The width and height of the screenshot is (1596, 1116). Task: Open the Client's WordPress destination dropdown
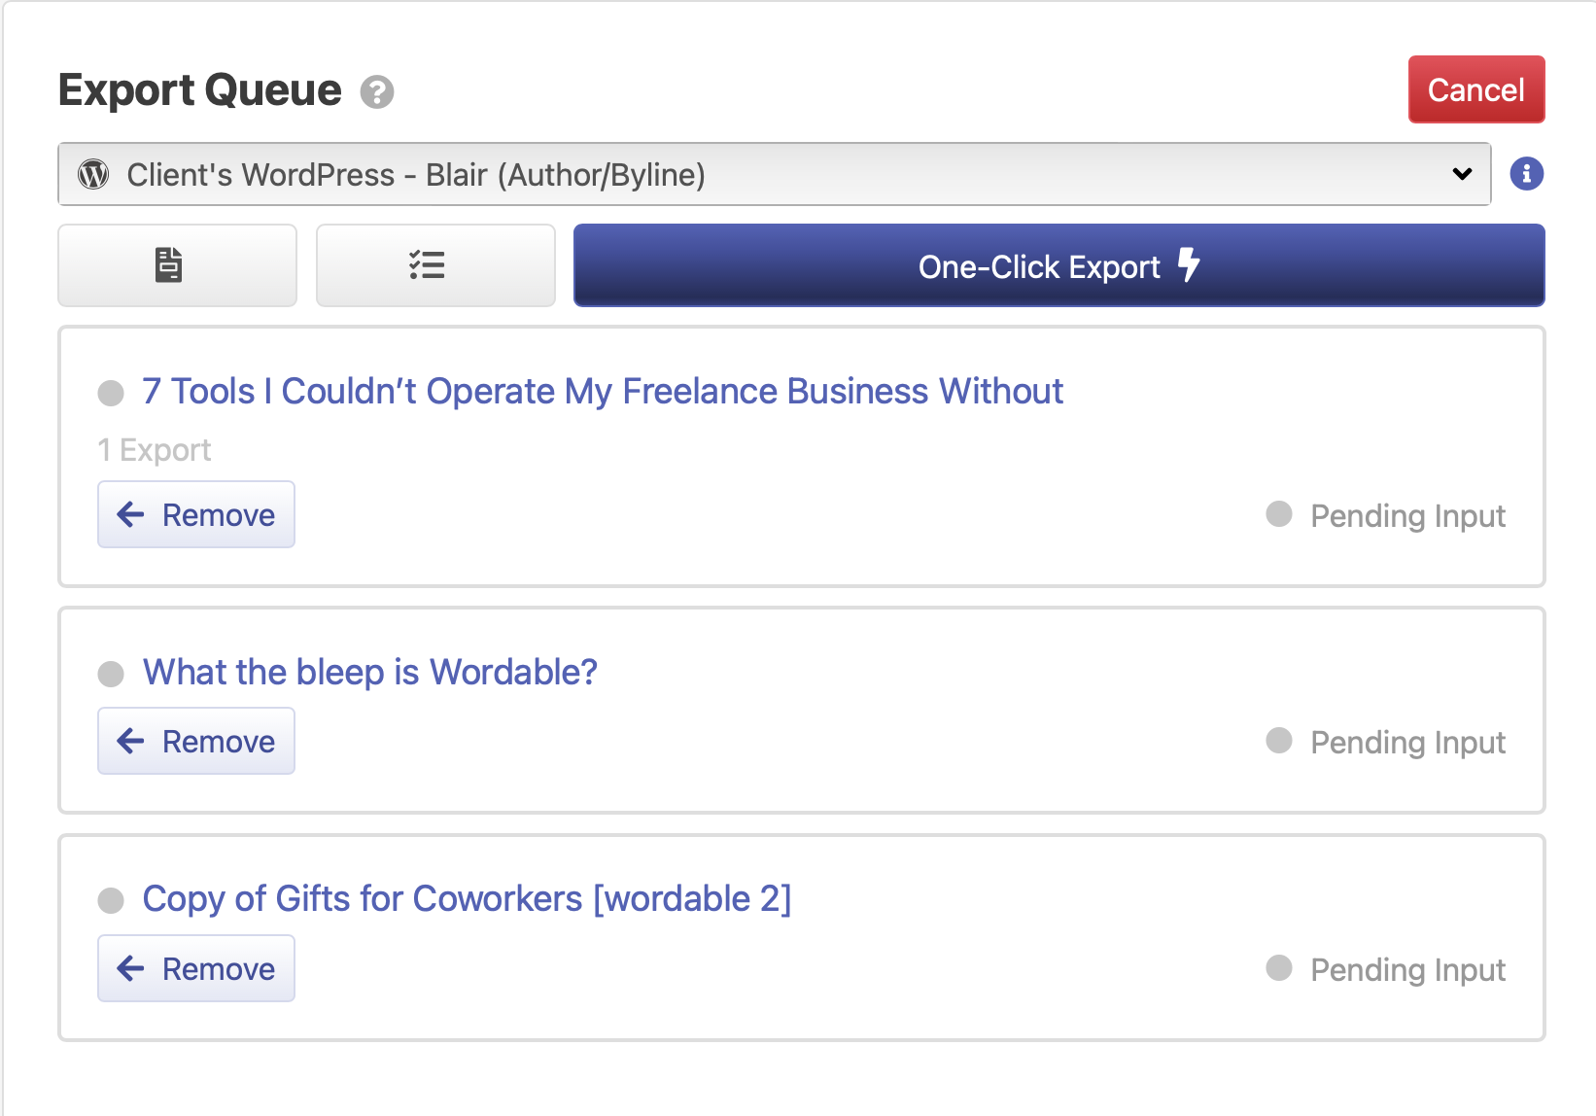tap(774, 175)
